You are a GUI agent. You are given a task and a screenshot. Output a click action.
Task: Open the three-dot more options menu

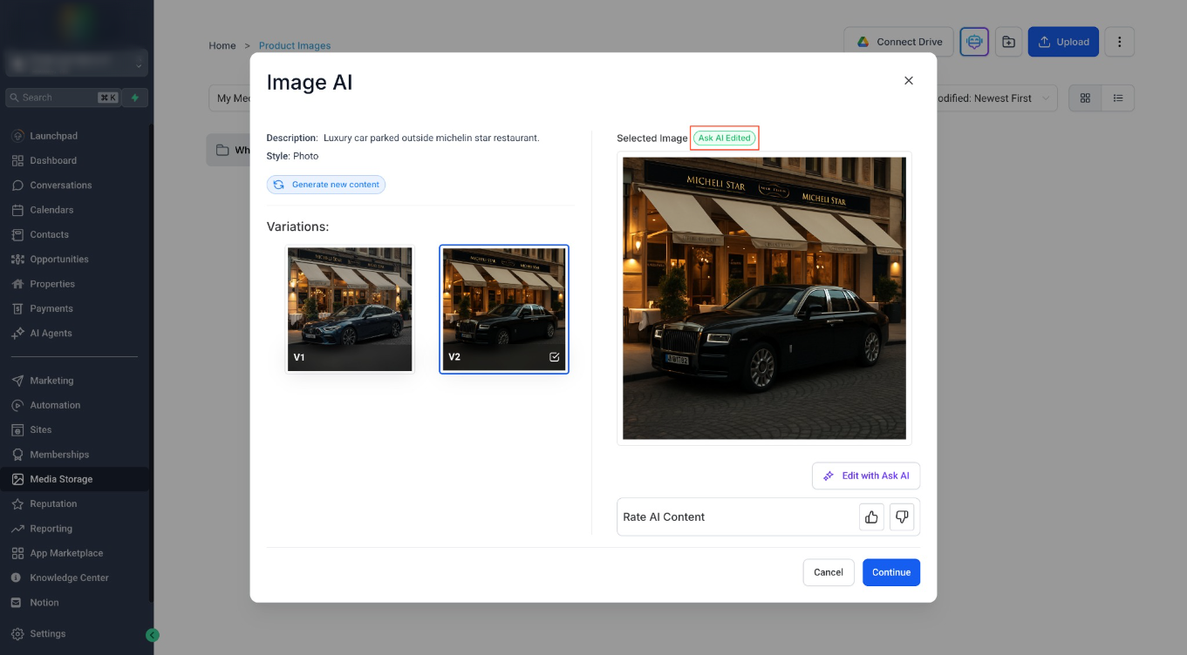click(x=1120, y=42)
